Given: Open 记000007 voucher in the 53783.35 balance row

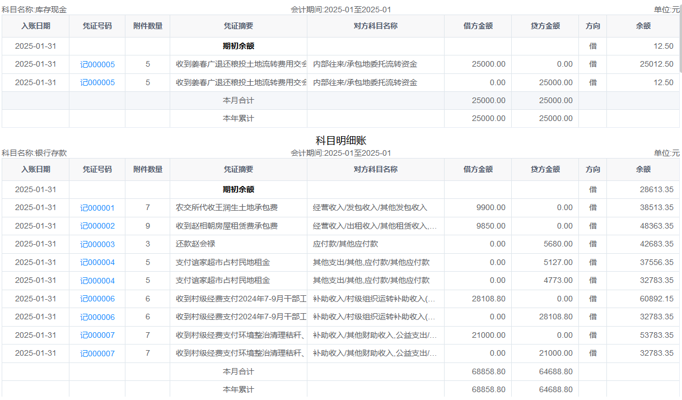Looking at the screenshot, I should coord(97,336).
